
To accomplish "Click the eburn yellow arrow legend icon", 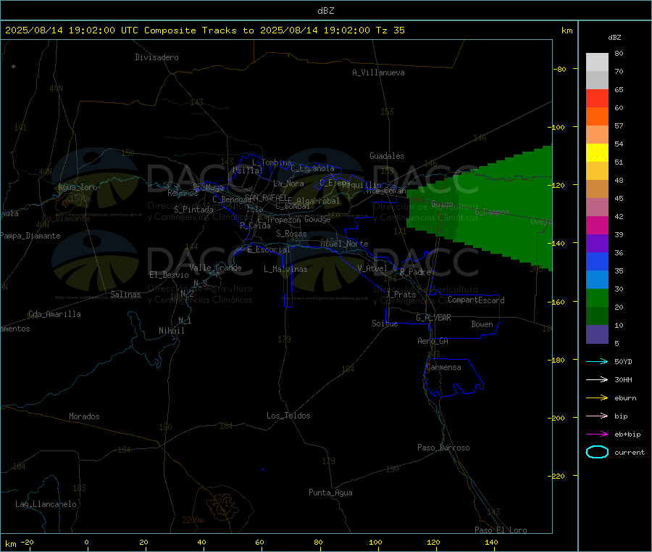I will 597,398.
